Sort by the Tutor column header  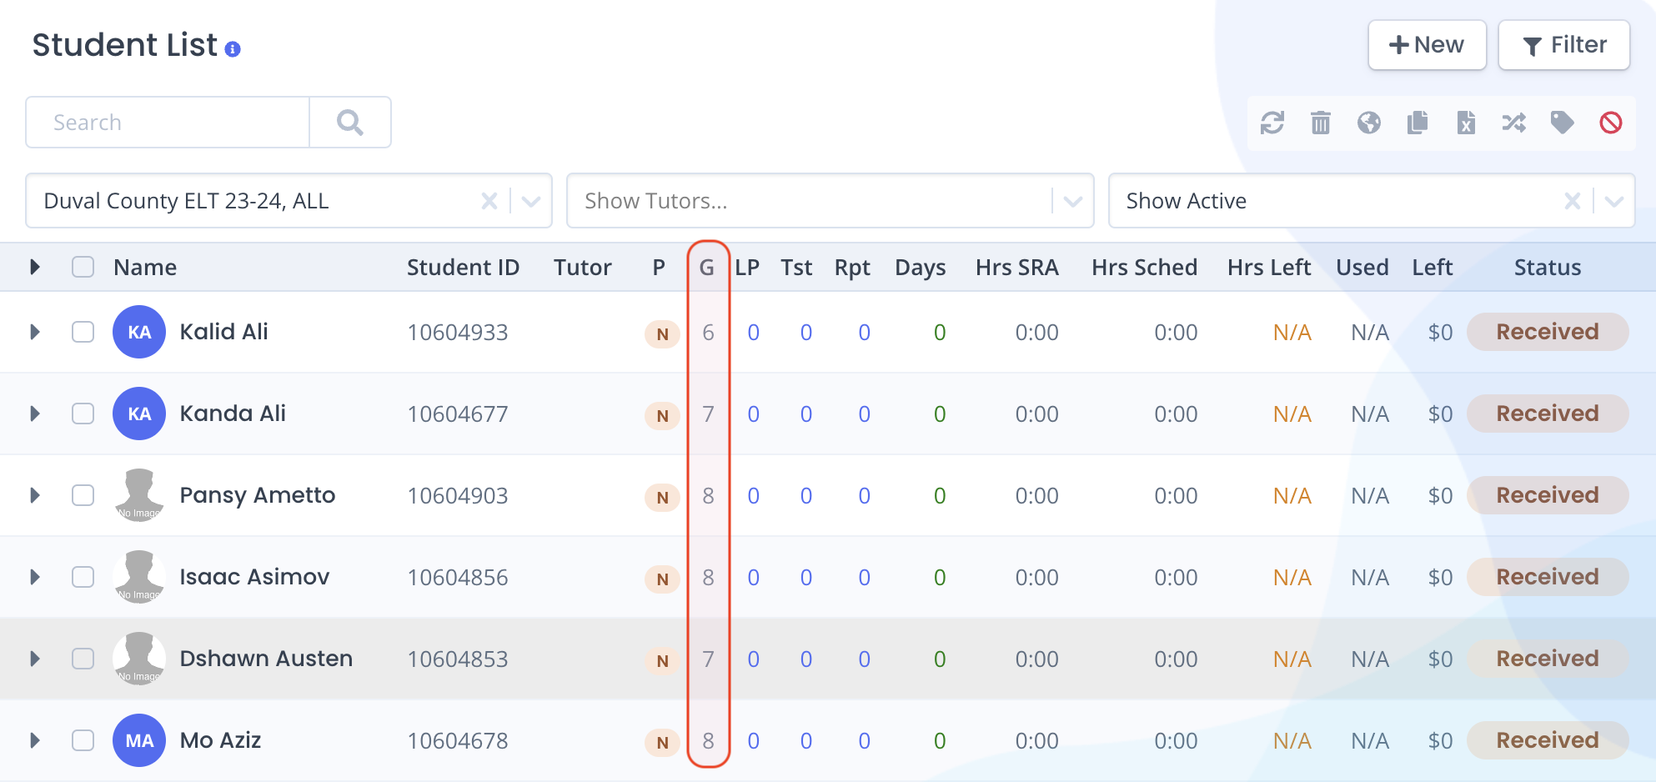[x=583, y=268]
